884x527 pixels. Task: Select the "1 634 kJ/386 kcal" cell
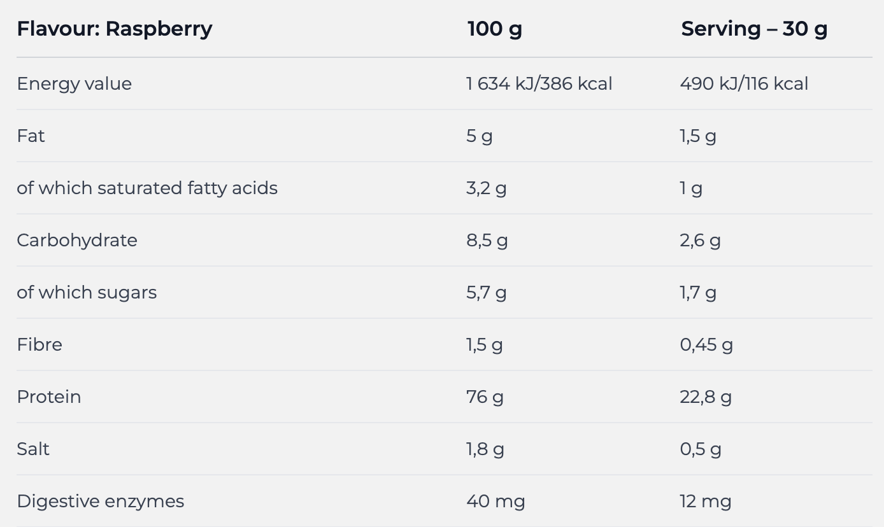(539, 83)
